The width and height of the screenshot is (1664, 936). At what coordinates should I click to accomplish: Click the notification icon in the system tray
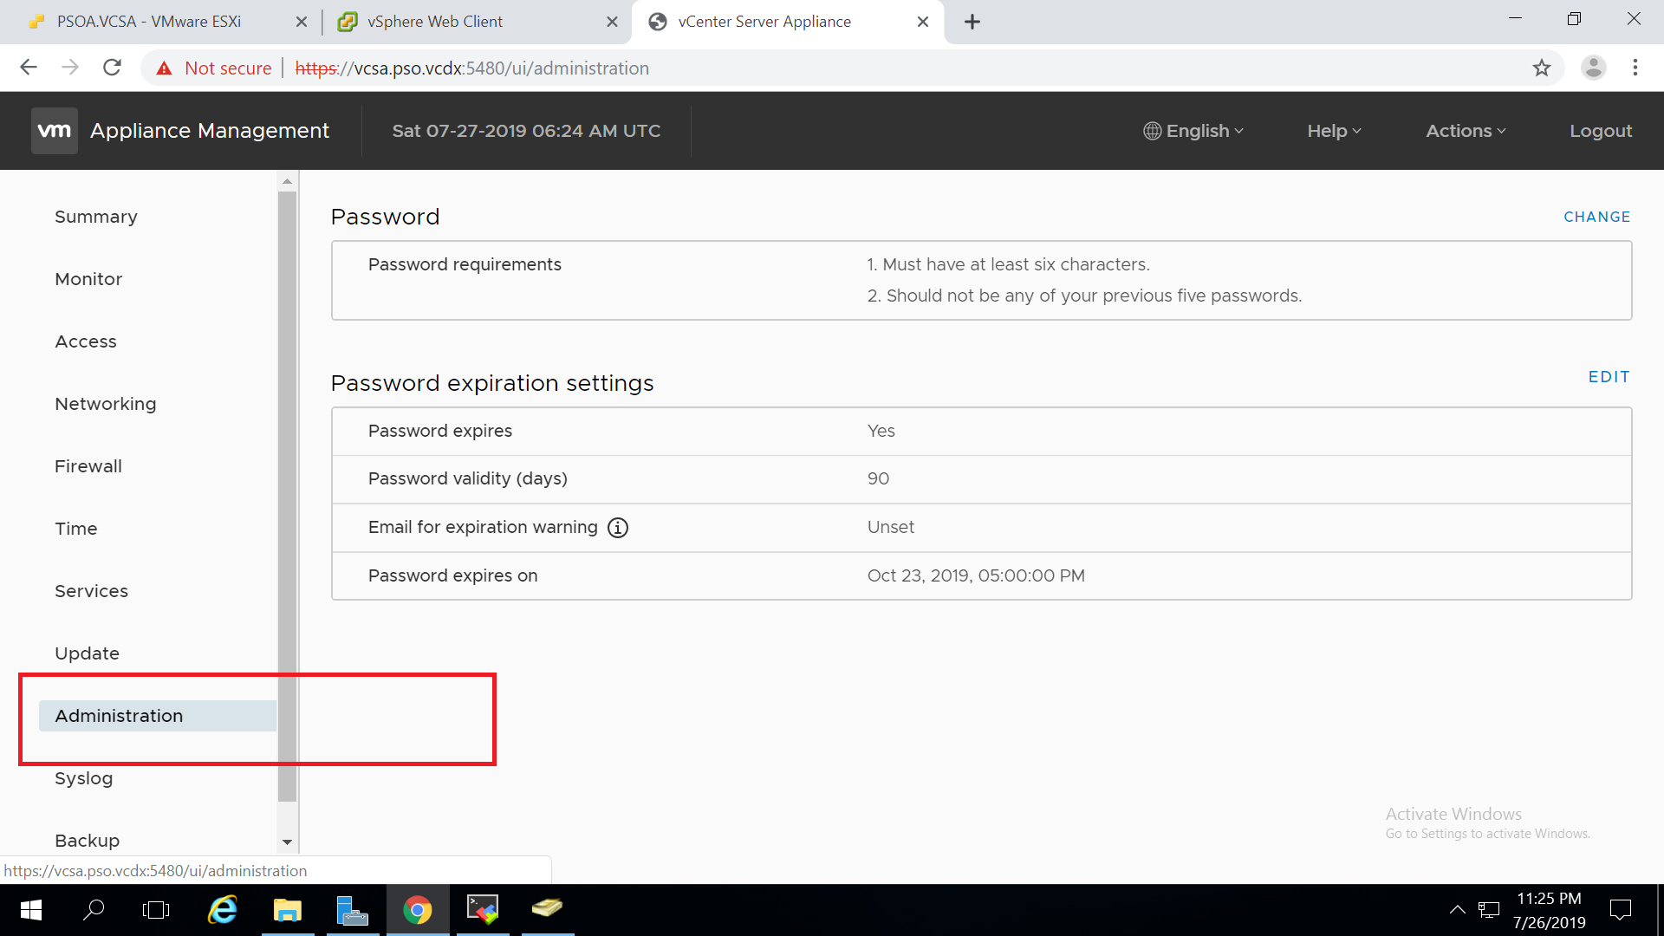click(x=1620, y=909)
